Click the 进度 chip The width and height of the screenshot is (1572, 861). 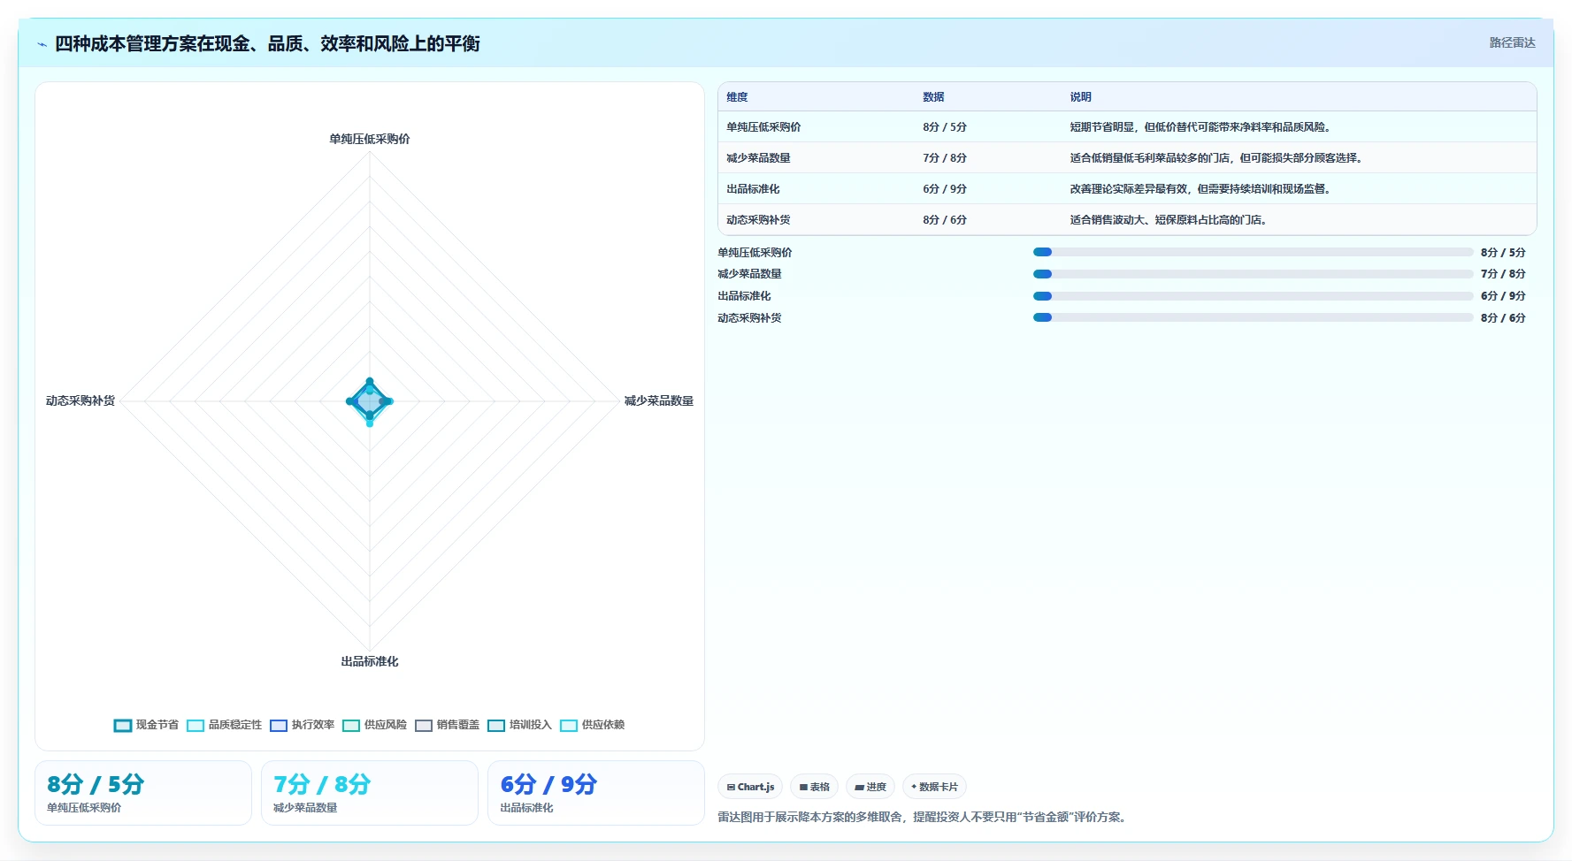click(x=870, y=787)
